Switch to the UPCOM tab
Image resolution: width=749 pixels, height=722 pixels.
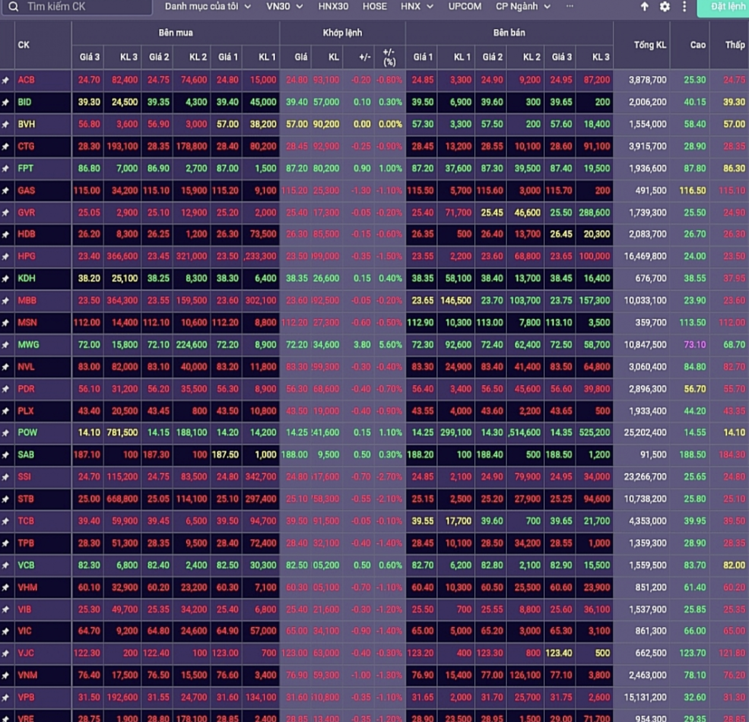465,7
